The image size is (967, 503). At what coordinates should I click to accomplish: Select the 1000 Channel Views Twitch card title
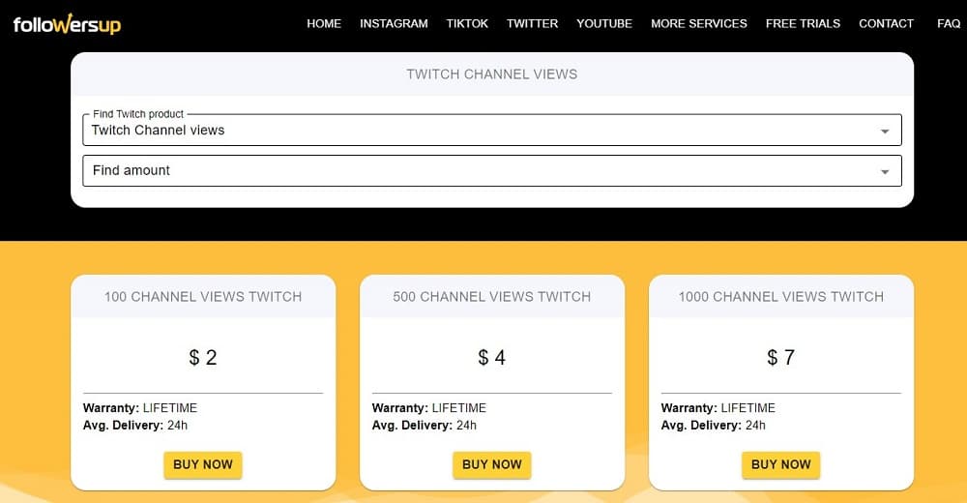point(780,297)
